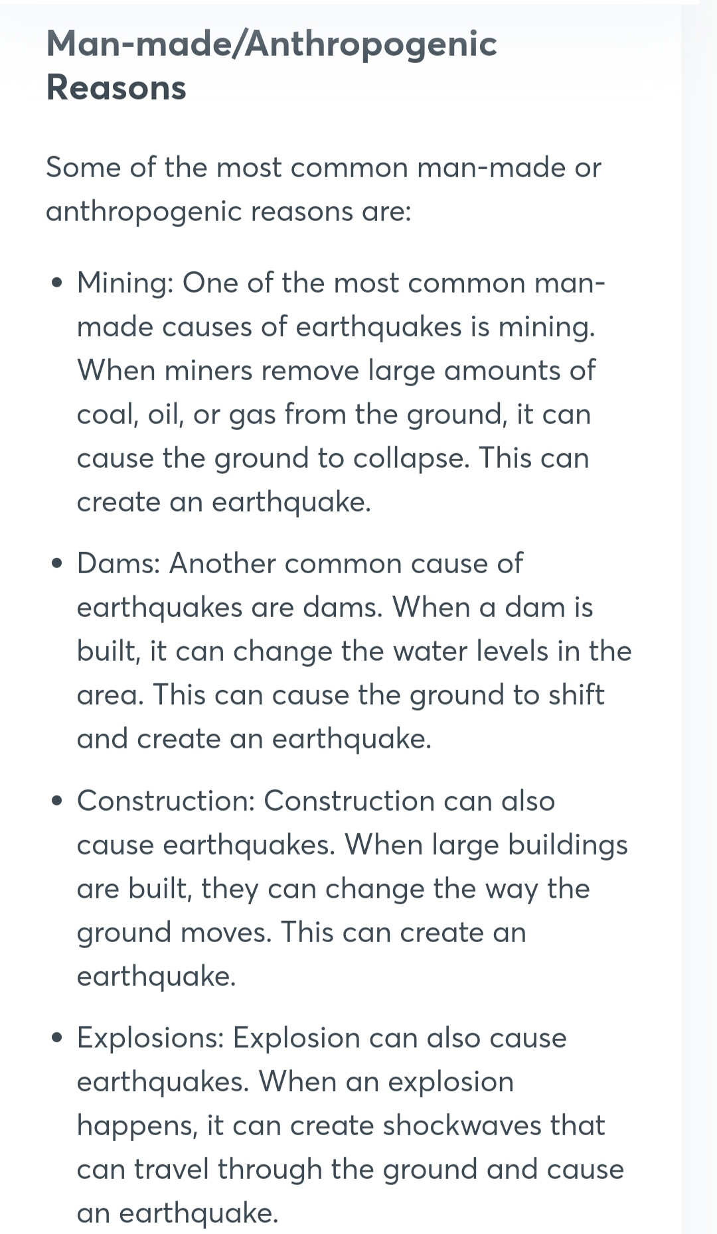717x1234 pixels.
Task: Click the bullet dot before Dams
Action: 58,565
